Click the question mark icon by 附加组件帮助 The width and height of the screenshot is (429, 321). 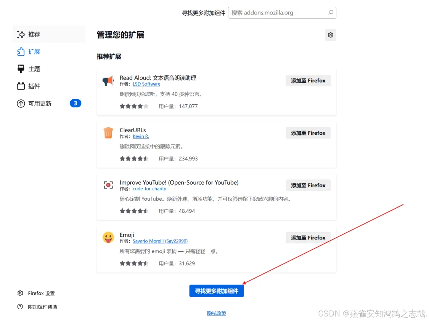pos(20,307)
